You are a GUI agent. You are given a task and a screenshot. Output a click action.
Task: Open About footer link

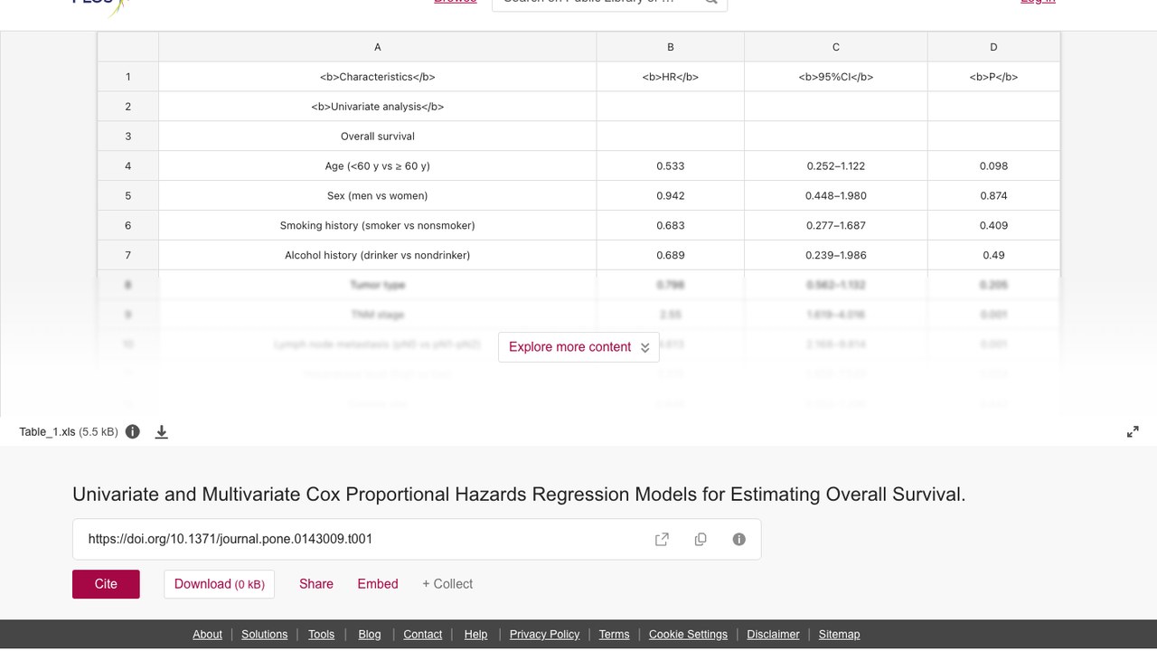[207, 635]
